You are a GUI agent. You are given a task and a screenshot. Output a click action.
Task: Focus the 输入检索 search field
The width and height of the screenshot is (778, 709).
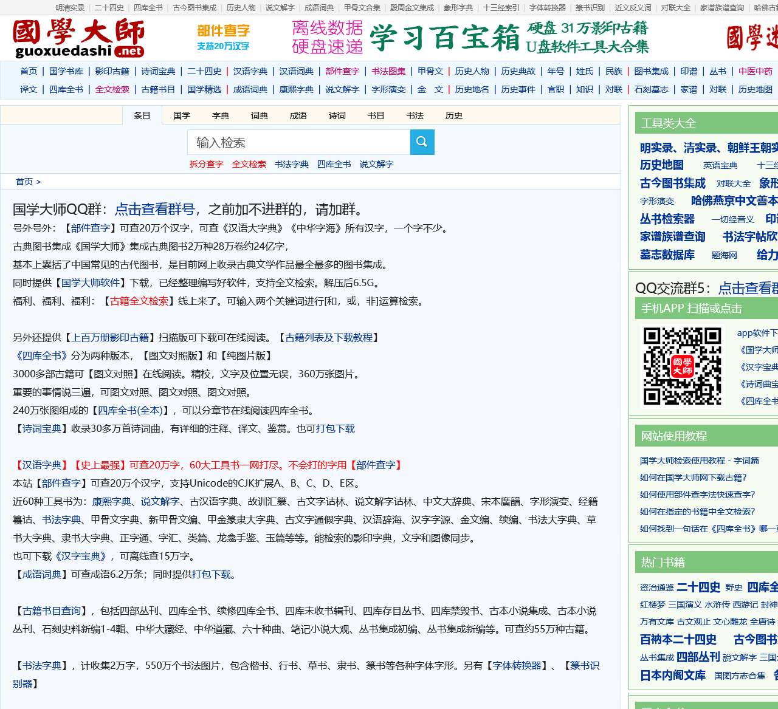(299, 142)
